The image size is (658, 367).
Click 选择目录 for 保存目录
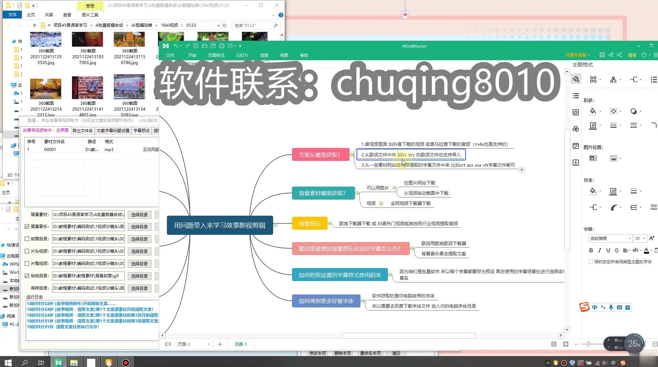pyautogui.click(x=139, y=288)
